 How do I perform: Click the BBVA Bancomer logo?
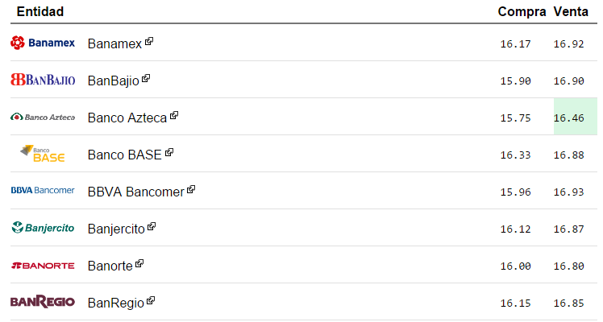coord(43,191)
